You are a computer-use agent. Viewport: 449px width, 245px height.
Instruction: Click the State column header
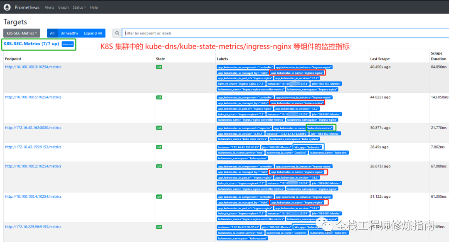pos(160,59)
